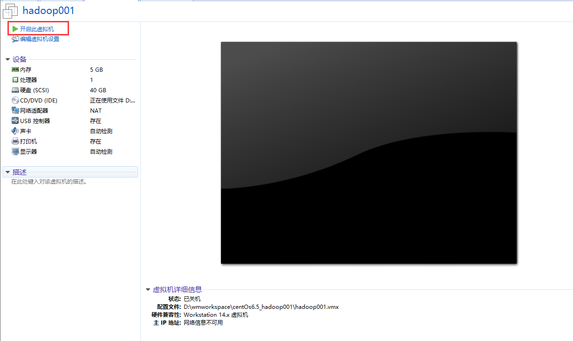573x341 pixels.
Task: Click the processor (处理器) chip icon
Action: pyautogui.click(x=15, y=80)
